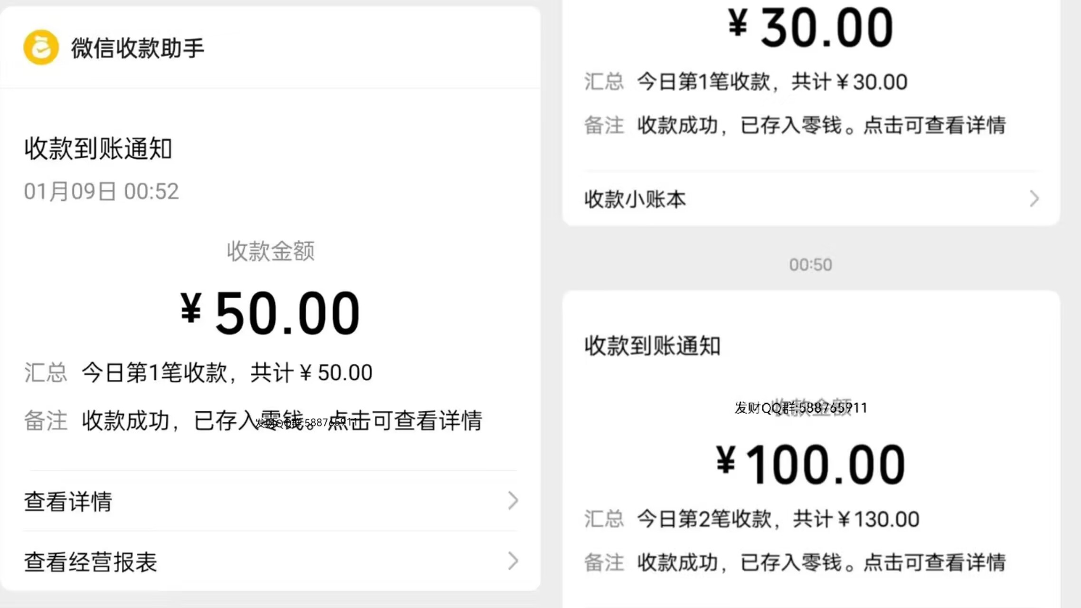Image resolution: width=1081 pixels, height=608 pixels.
Task: Expand the arrow next to 查看经营报表
Action: pos(512,561)
